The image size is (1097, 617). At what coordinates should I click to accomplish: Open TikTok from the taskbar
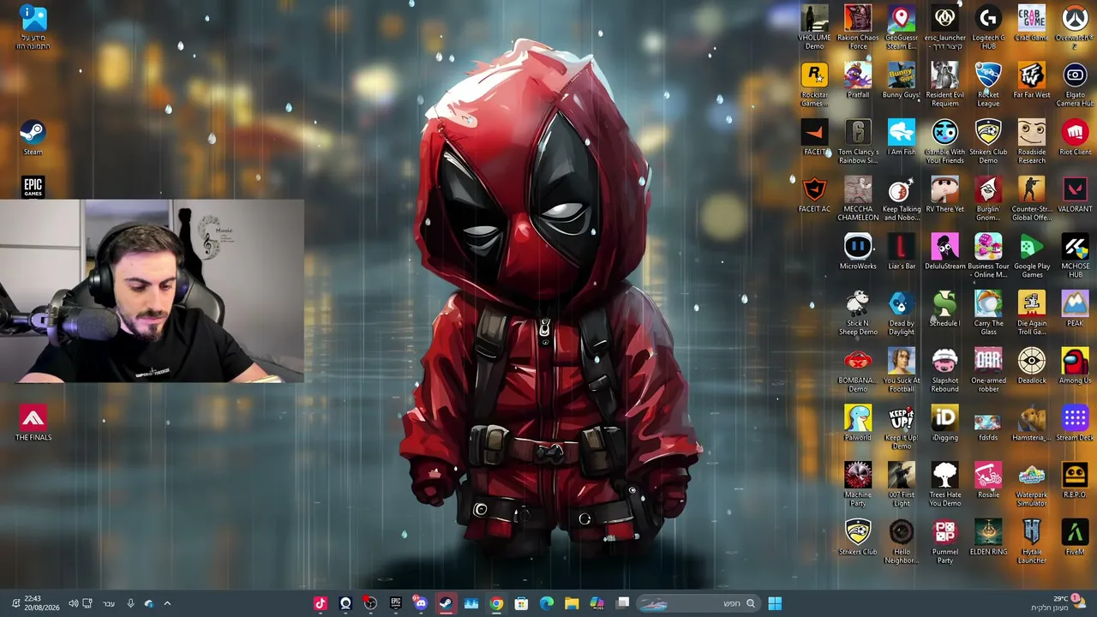pyautogui.click(x=321, y=603)
